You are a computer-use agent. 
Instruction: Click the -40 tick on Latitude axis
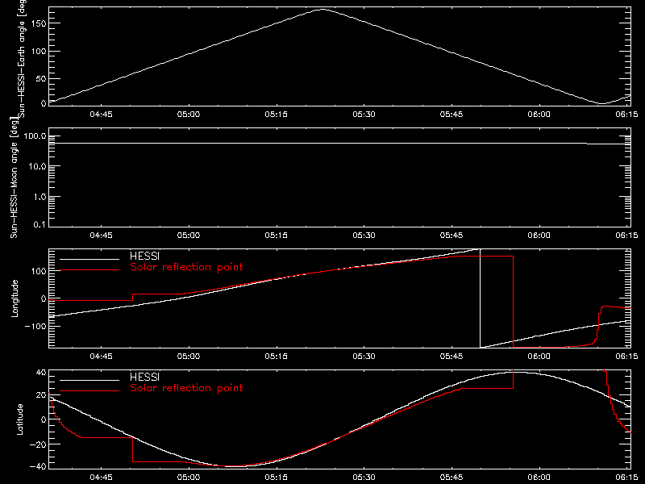click(x=38, y=467)
